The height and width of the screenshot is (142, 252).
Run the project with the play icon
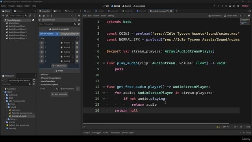point(214,6)
